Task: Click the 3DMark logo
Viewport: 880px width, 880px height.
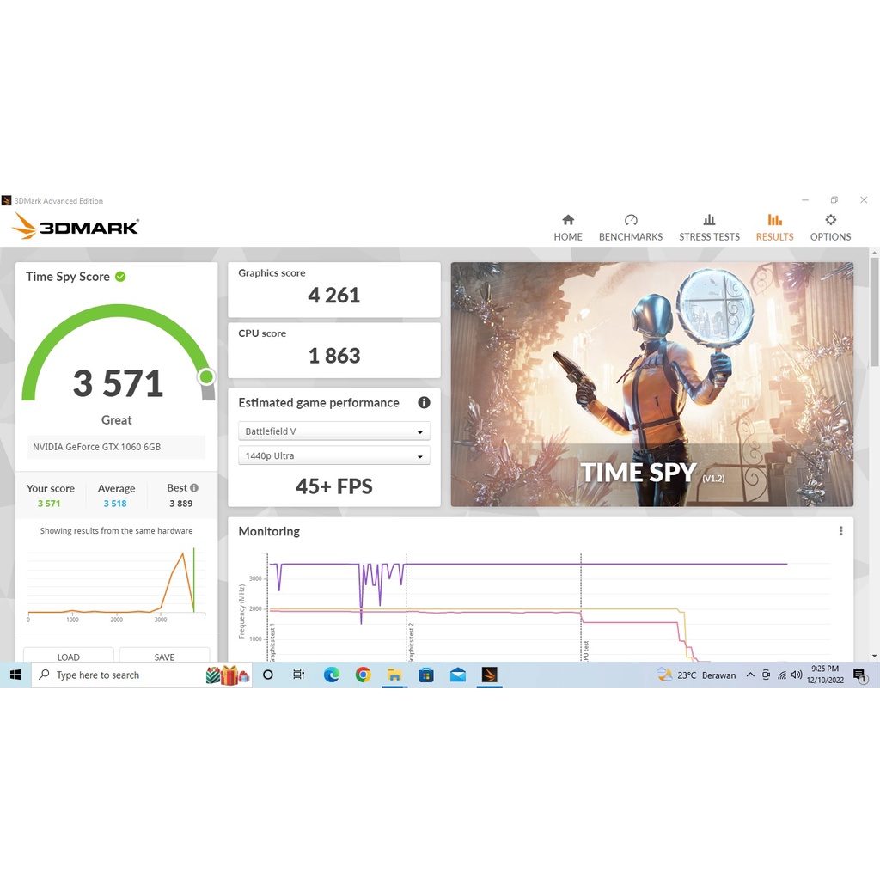Action: click(x=75, y=226)
